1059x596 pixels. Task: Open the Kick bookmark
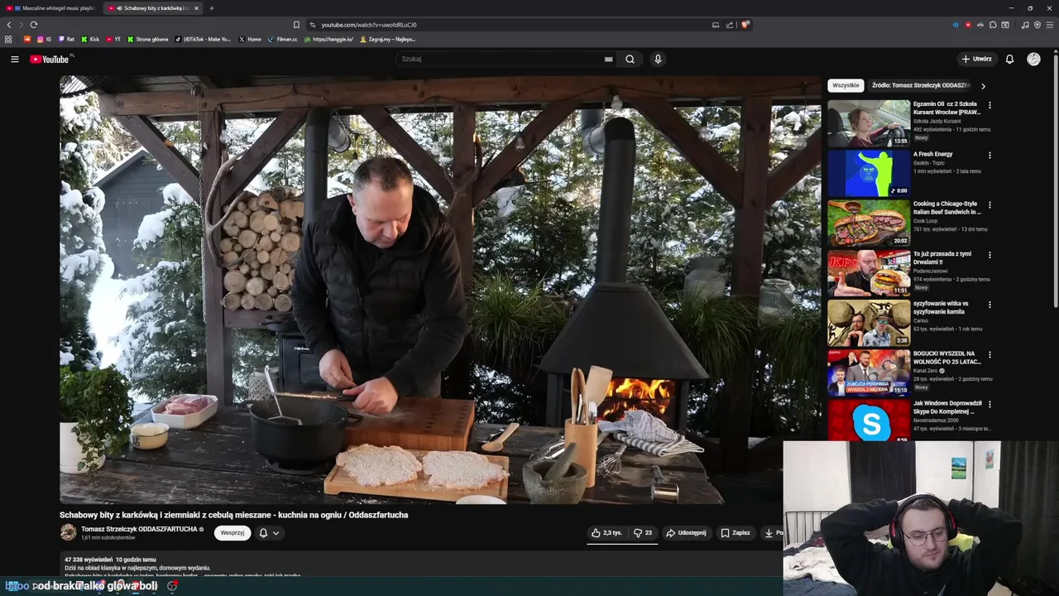click(x=90, y=39)
